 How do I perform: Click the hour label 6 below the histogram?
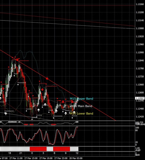[x=54, y=153]
